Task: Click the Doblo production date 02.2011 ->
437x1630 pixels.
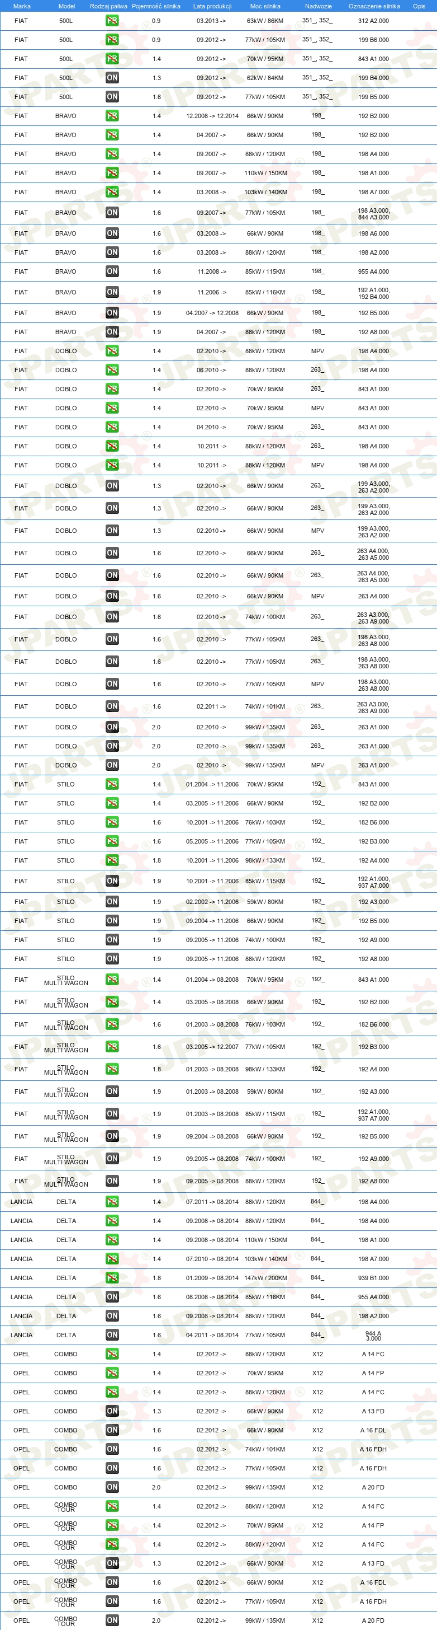Action: coord(211,706)
